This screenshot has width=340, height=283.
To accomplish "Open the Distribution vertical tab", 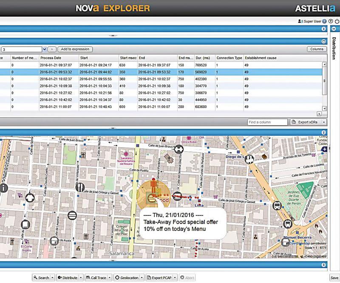I will pos(334,48).
